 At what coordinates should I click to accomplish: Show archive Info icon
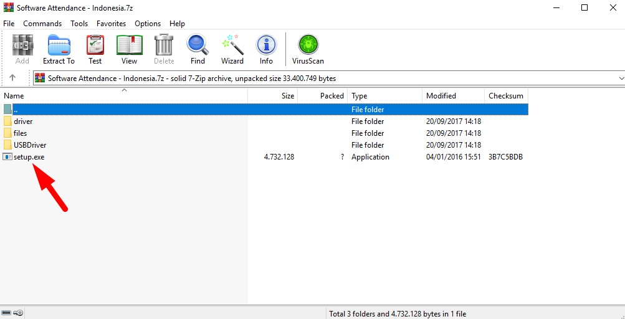click(266, 45)
